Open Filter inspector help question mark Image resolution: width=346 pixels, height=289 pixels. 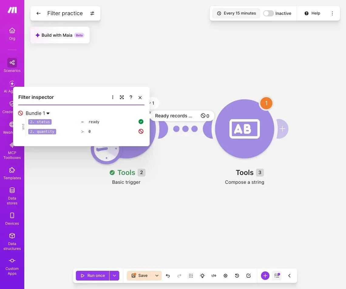click(x=131, y=97)
